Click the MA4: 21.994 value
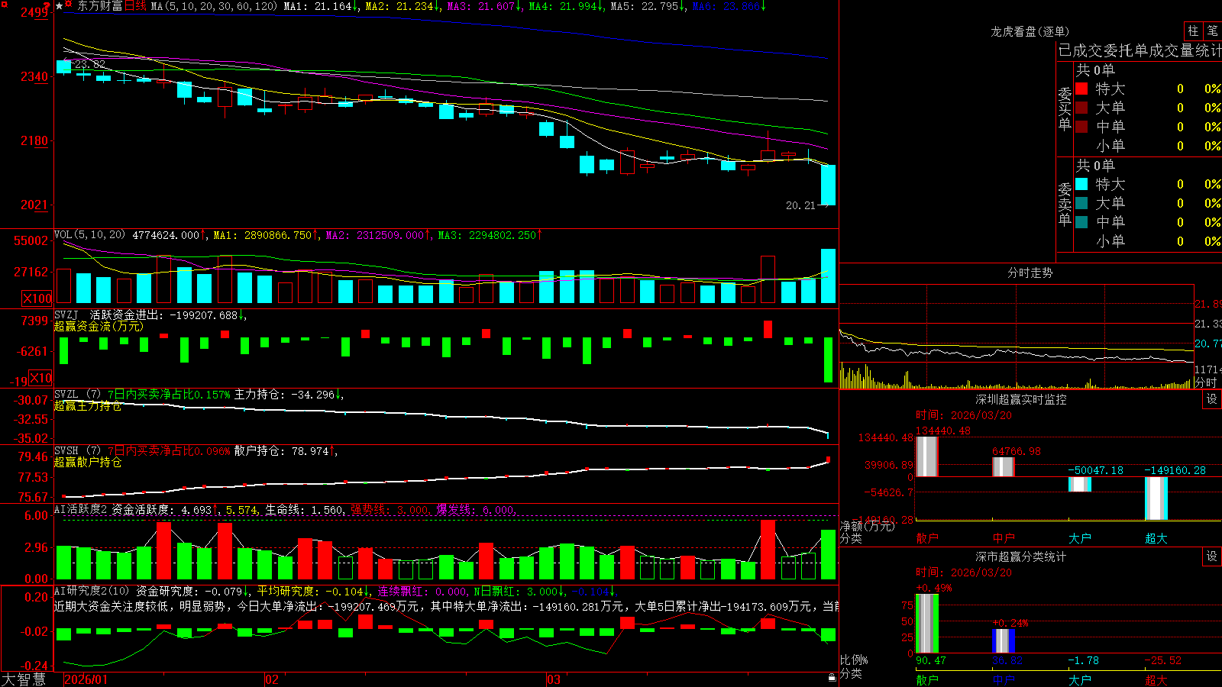The height and width of the screenshot is (687, 1222). pos(567,6)
